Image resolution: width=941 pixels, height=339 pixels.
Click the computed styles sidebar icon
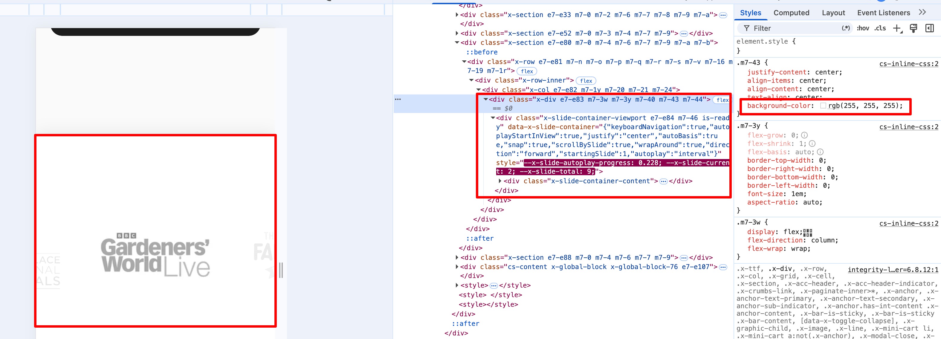click(x=929, y=28)
